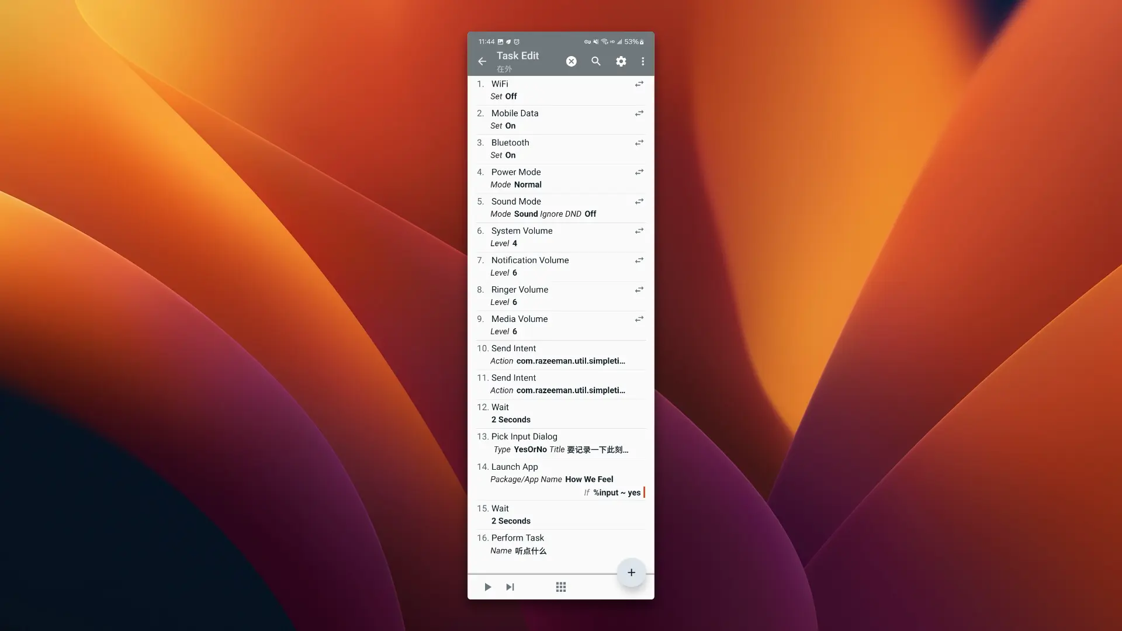
Task: Open the task icon grid picker
Action: pos(560,587)
